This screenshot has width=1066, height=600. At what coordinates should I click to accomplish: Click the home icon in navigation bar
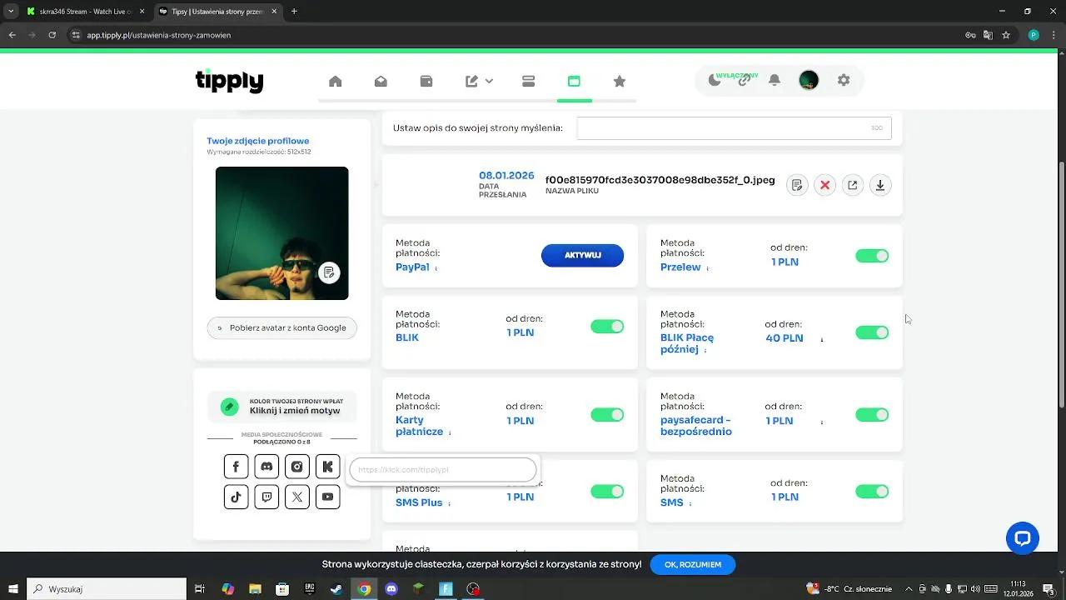(336, 82)
